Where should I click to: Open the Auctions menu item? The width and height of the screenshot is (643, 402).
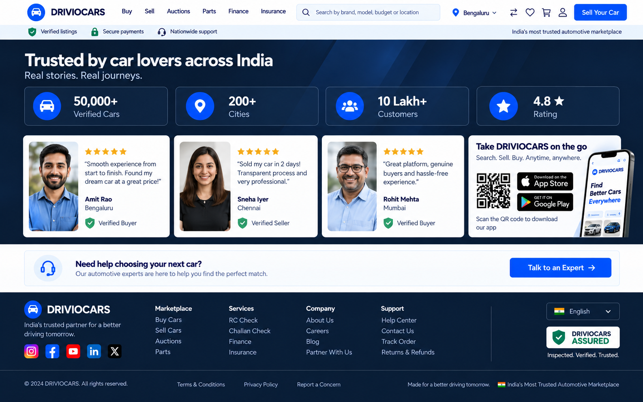(178, 11)
